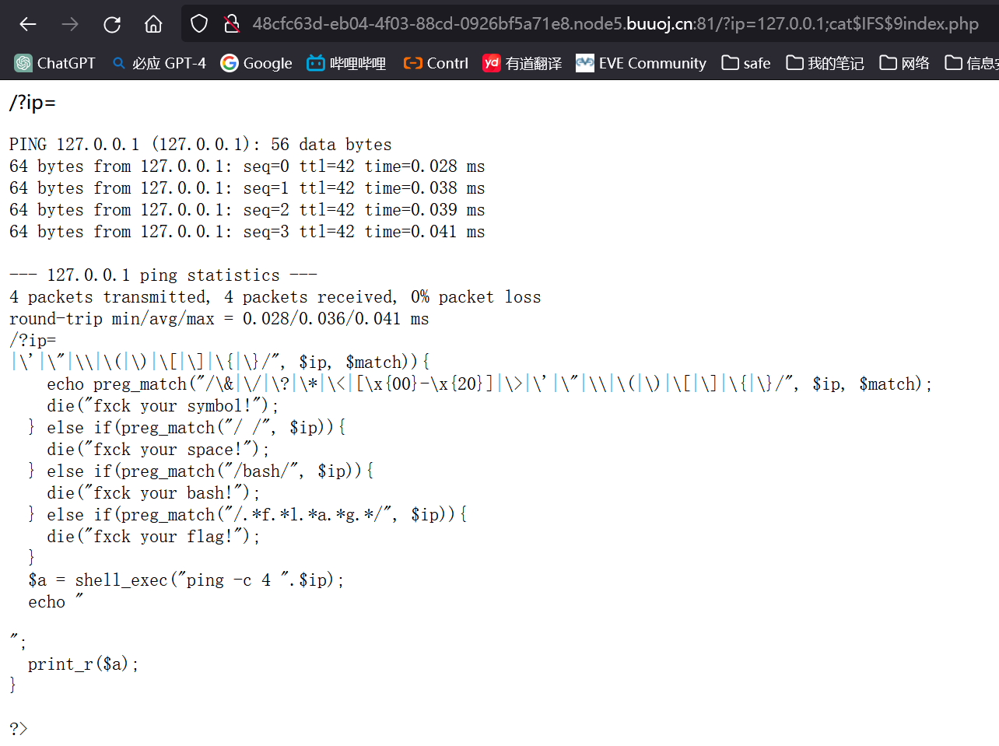Open the tracking protection shield
Screen dimensions: 999x746
tap(199, 24)
